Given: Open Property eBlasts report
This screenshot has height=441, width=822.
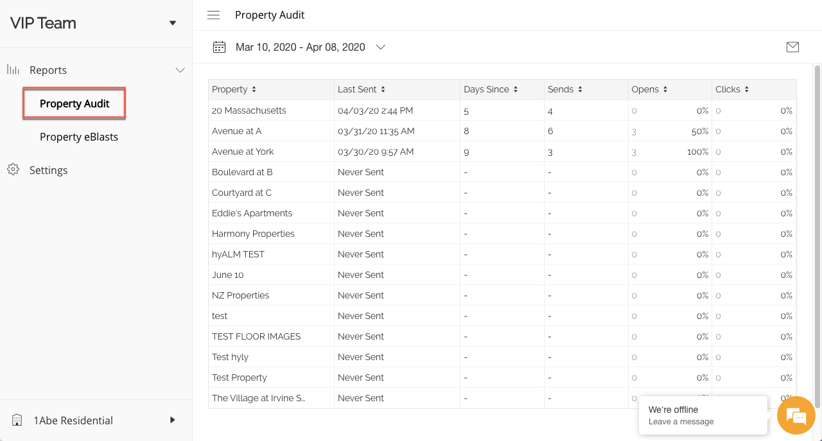Looking at the screenshot, I should [x=79, y=137].
